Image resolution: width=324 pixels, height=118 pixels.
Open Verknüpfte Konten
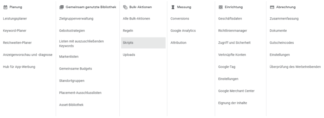click(x=232, y=55)
